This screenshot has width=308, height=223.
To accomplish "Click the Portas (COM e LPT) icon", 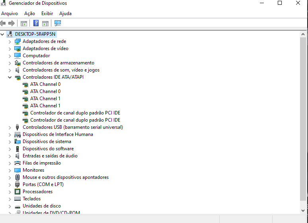I will pyautogui.click(x=18, y=184).
